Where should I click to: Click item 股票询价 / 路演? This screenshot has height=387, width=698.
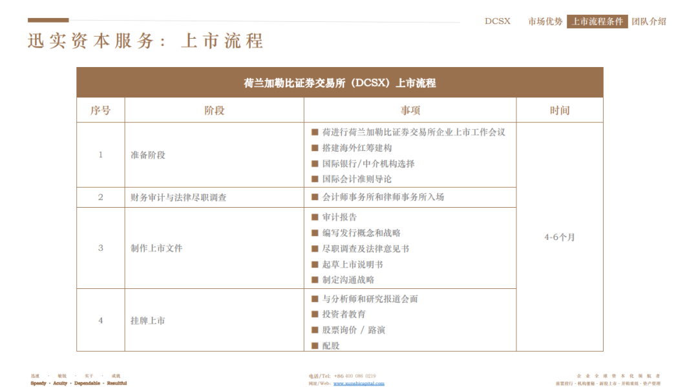click(x=354, y=330)
